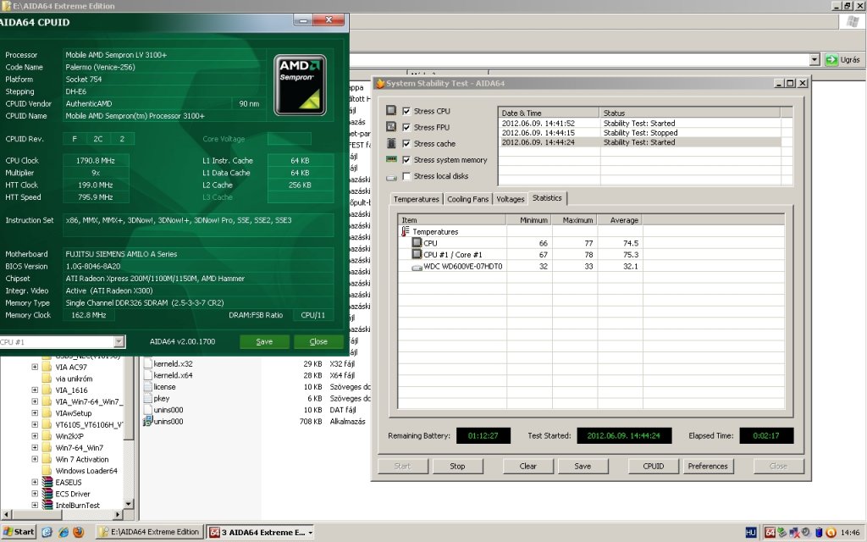The height and width of the screenshot is (542, 867).
Task: Open grouped AIDA64 Extreme taskbar button
Action: click(x=261, y=532)
